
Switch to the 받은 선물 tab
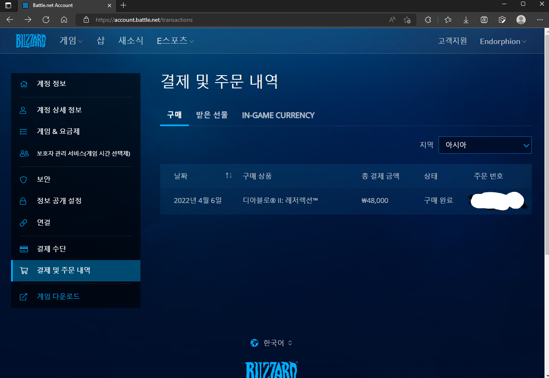(x=212, y=115)
